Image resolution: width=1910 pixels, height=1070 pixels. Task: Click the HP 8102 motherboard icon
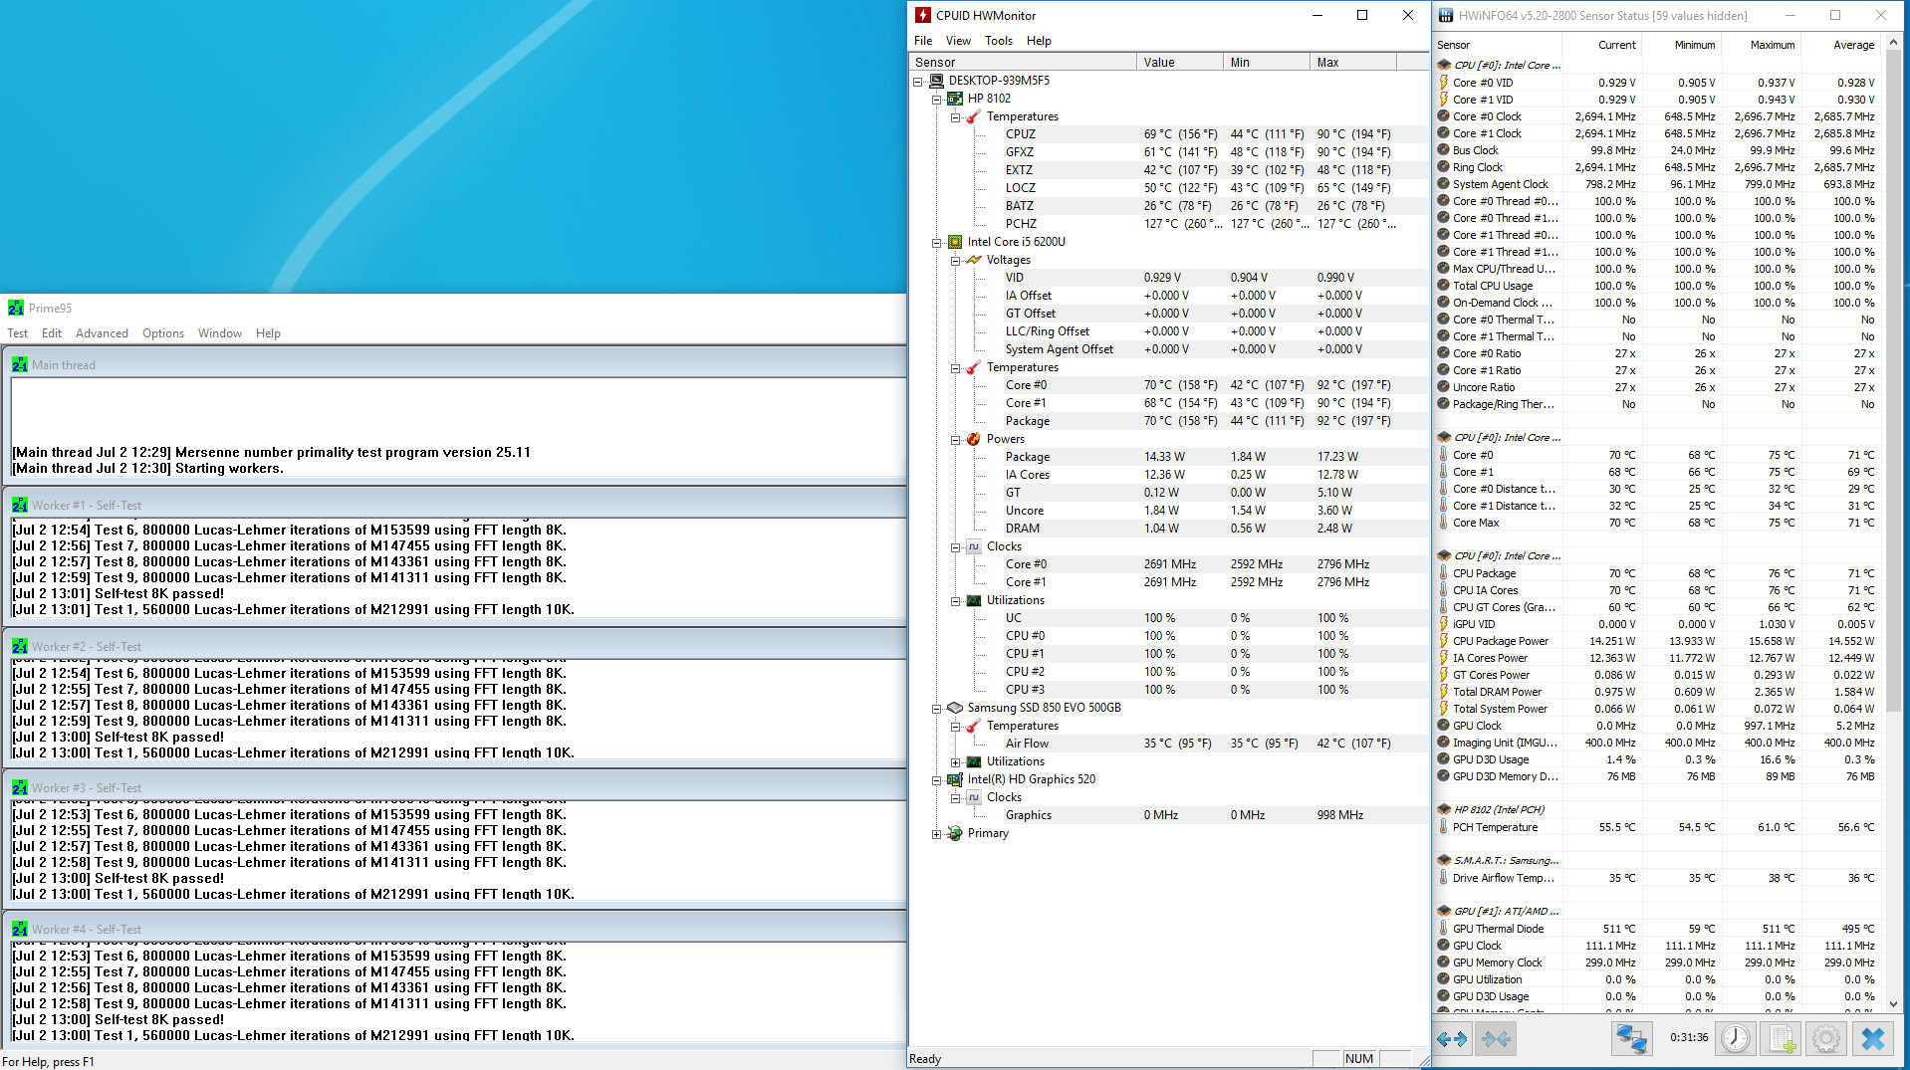click(x=955, y=99)
